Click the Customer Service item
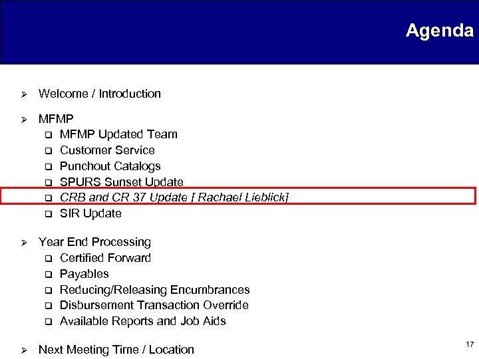Viewport: 479px width, 359px height. click(107, 150)
